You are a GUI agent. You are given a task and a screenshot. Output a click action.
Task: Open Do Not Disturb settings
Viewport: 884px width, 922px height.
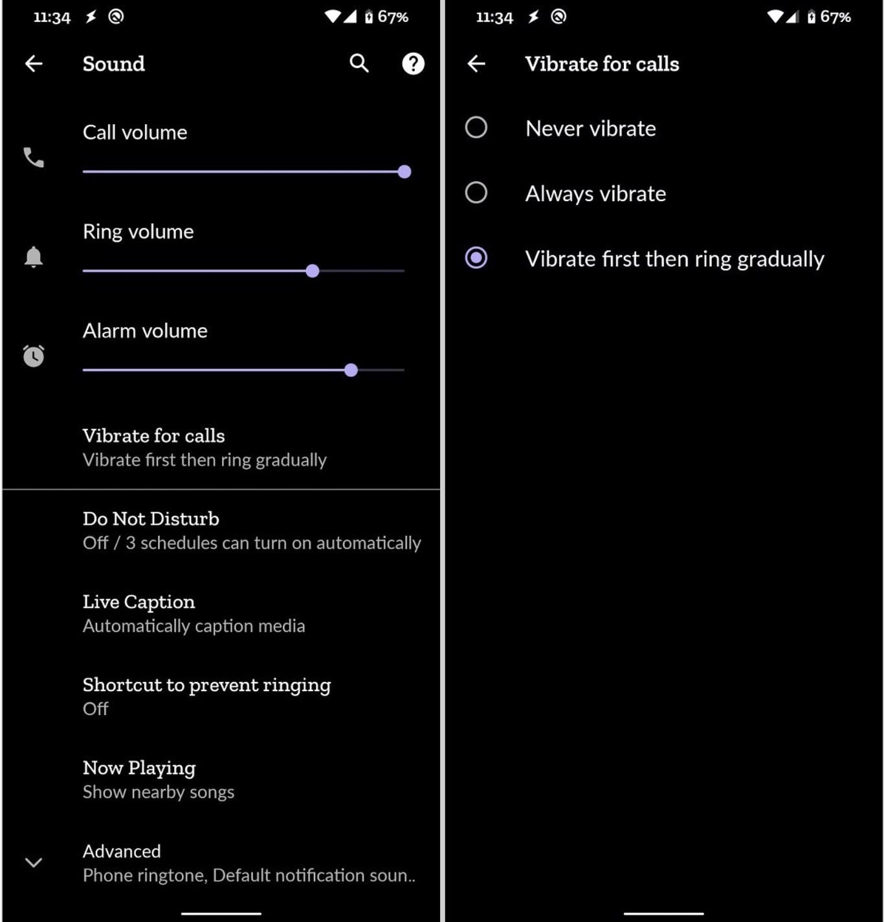pyautogui.click(x=221, y=530)
